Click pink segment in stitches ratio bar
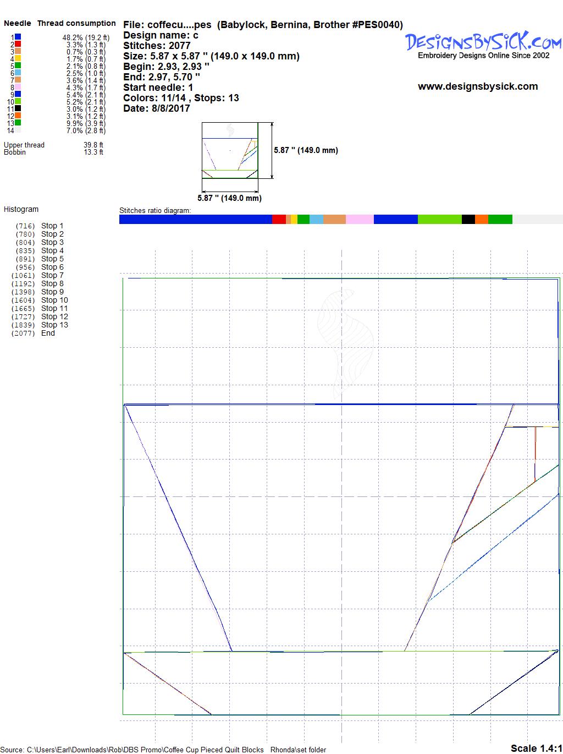The width and height of the screenshot is (563, 754). point(360,220)
